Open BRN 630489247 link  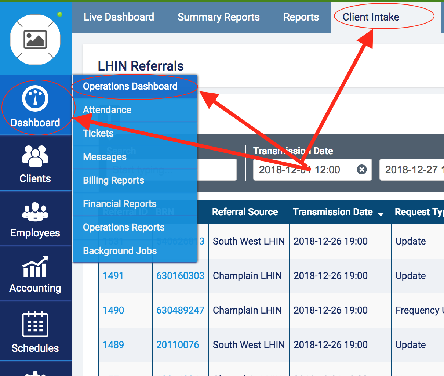[x=180, y=310]
